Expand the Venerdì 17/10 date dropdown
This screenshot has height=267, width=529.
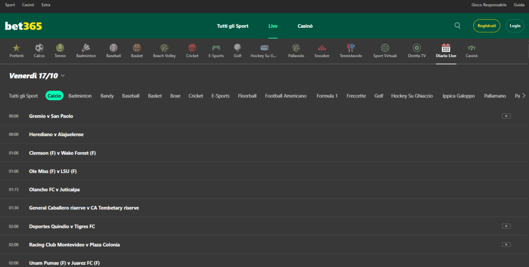click(63, 76)
